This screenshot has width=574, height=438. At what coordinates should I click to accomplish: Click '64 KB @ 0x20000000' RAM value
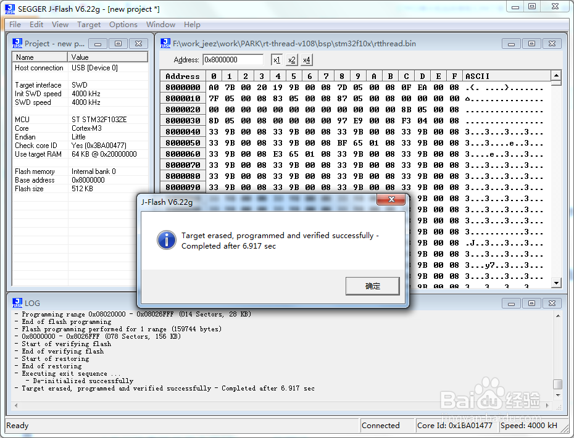(x=104, y=154)
